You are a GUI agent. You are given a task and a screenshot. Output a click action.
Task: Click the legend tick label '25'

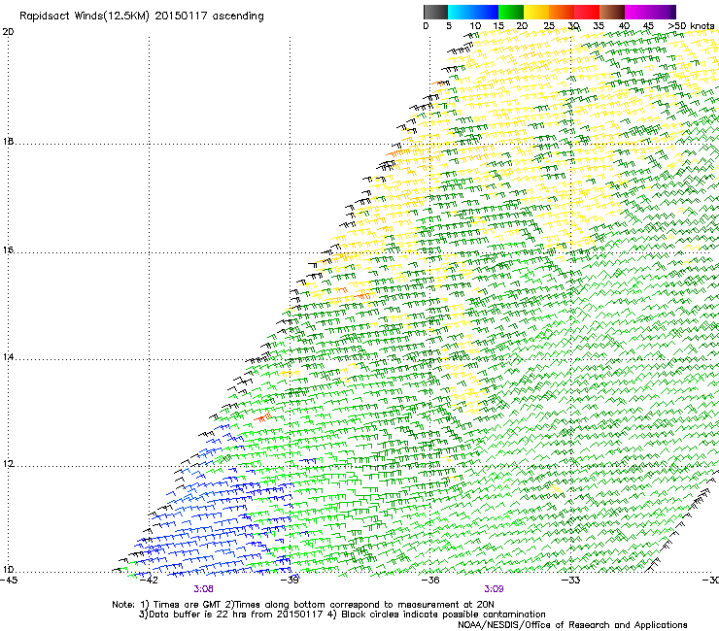[549, 26]
